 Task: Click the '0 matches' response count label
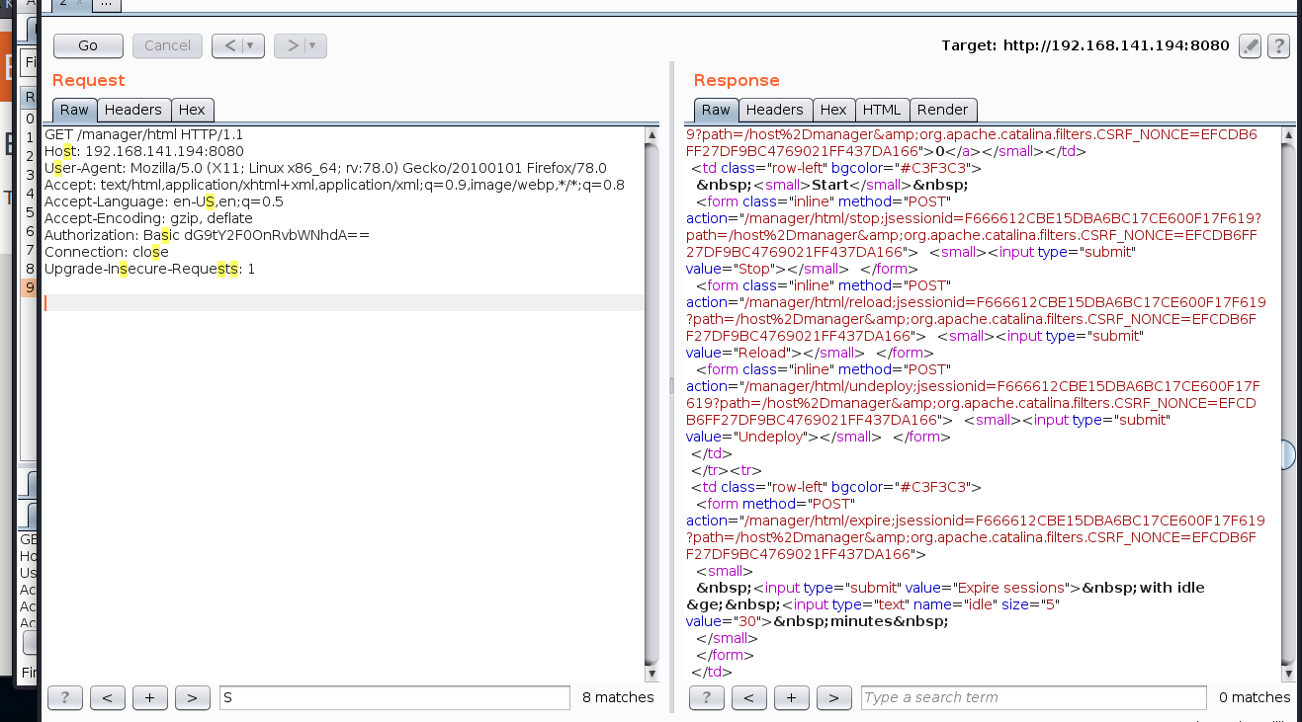pyautogui.click(x=1255, y=697)
